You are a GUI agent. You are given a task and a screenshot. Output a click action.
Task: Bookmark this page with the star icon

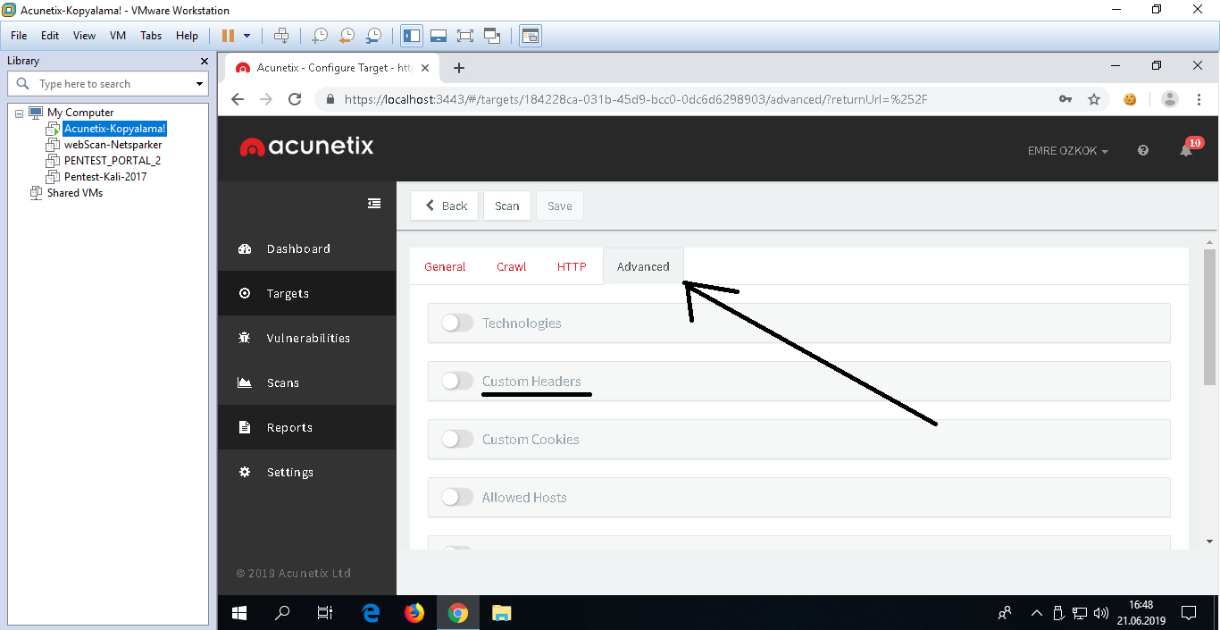[1094, 99]
